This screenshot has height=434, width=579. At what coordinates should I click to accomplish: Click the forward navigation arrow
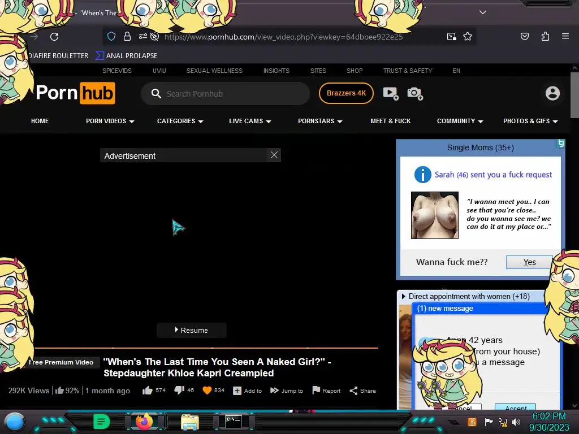pyautogui.click(x=34, y=37)
